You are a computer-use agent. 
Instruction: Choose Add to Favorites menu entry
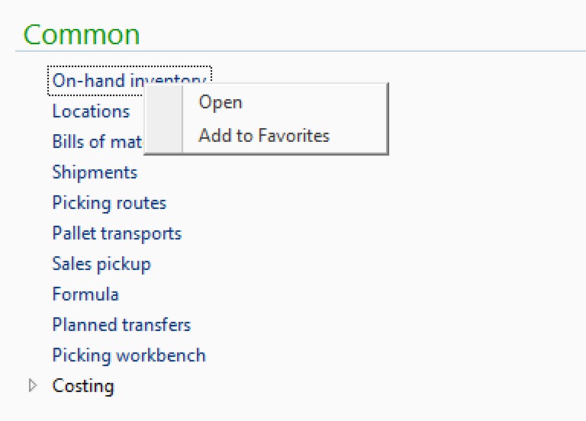[x=263, y=136]
